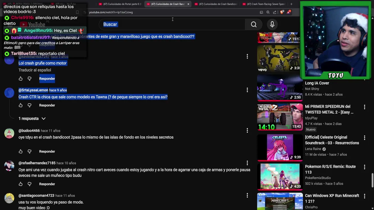Open 'Long IA Cover' video title

317,83
